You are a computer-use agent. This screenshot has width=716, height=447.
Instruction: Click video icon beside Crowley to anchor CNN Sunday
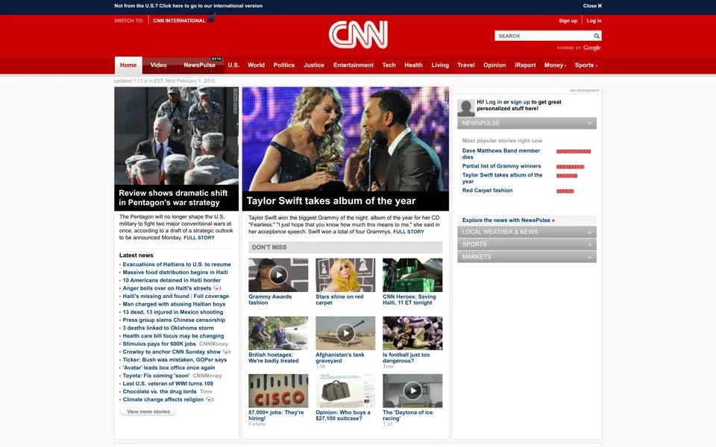[227, 352]
